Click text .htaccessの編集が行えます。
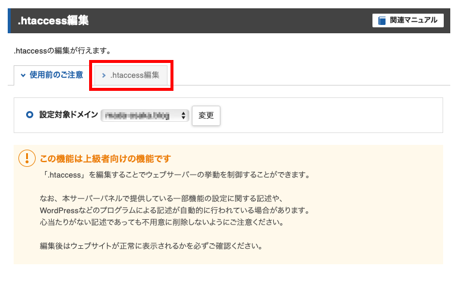458x288 pixels. click(x=63, y=51)
